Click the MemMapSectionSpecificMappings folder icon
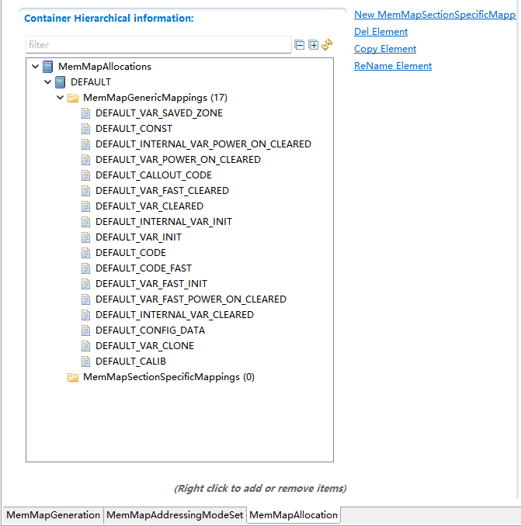 pyautogui.click(x=73, y=377)
